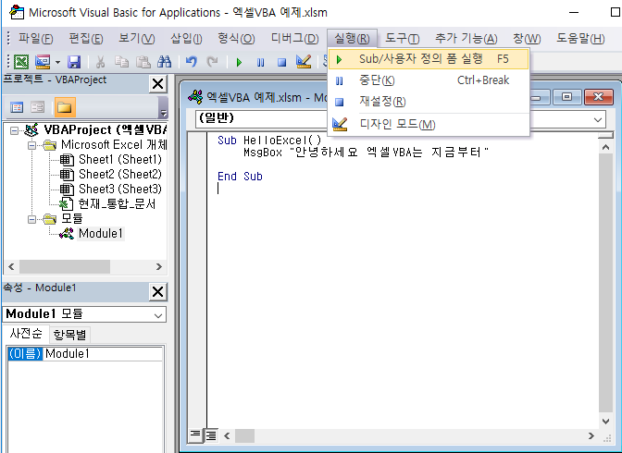Open the 추가 기능(A) menu
The height and width of the screenshot is (453, 622).
click(x=466, y=39)
